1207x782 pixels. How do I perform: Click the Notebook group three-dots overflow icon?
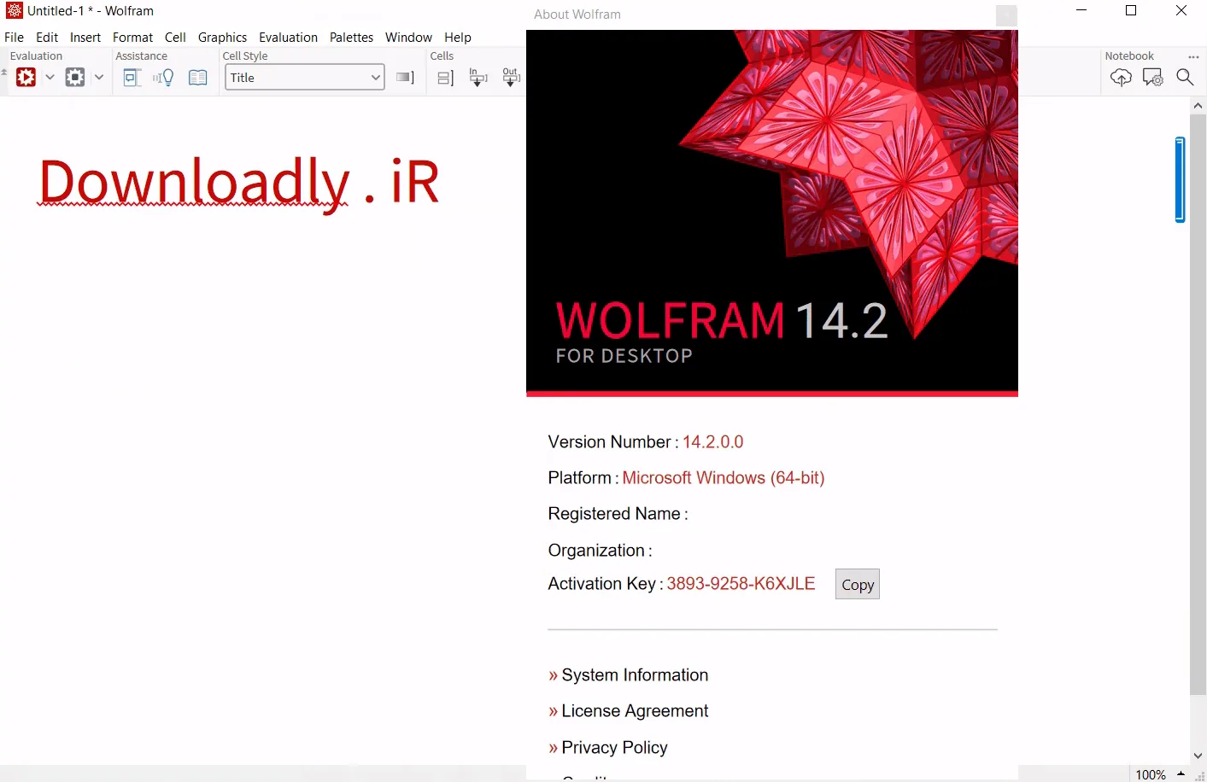pyautogui.click(x=1193, y=56)
